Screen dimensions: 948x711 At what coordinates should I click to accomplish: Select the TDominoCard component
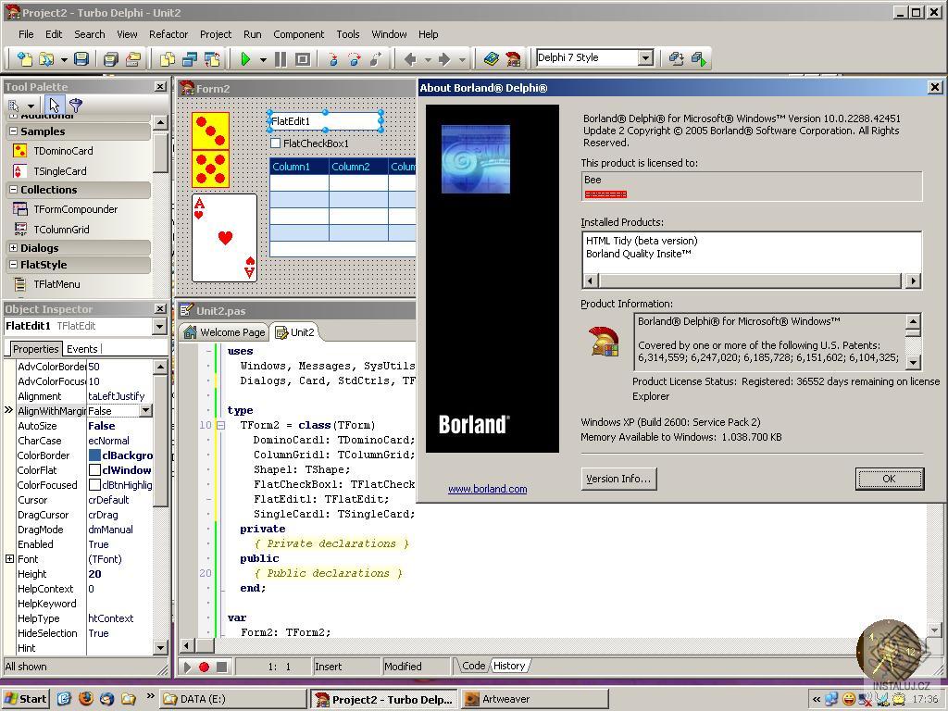[x=63, y=151]
